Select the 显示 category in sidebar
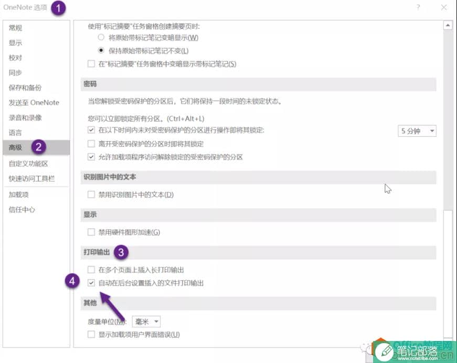The height and width of the screenshot is (363, 457). pos(15,43)
